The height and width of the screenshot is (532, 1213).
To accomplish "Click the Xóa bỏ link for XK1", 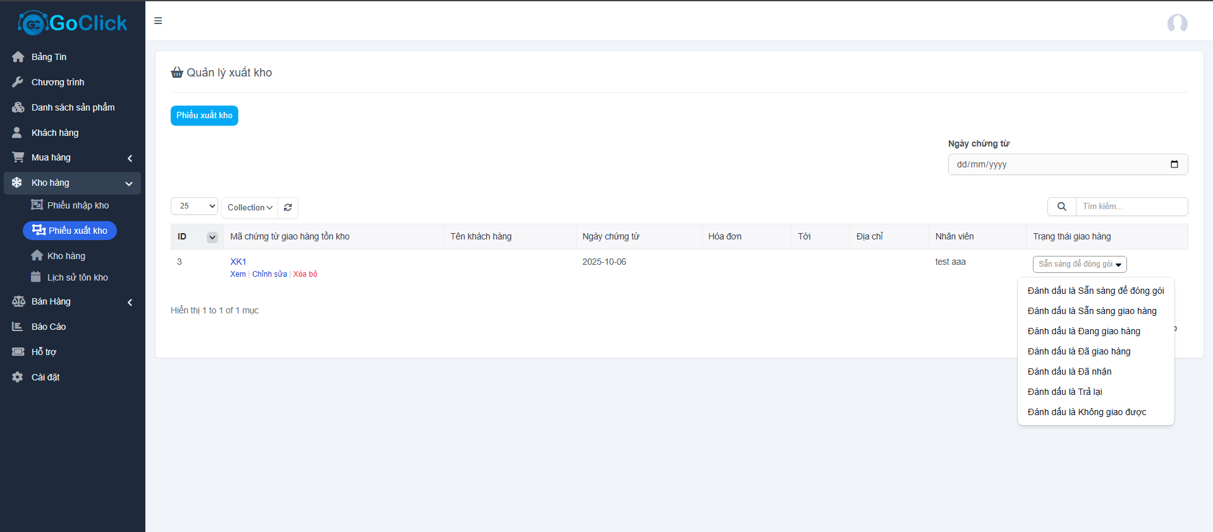I will pyautogui.click(x=305, y=274).
